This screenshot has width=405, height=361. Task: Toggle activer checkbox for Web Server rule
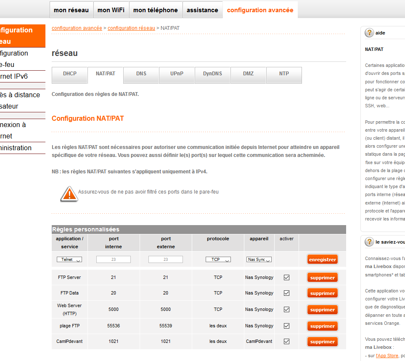[x=287, y=309]
